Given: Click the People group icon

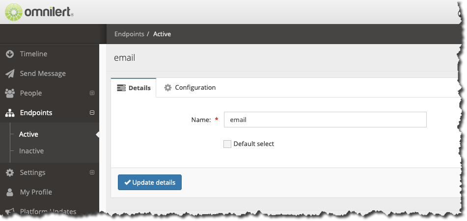Looking at the screenshot, I should pyautogui.click(x=10, y=93).
